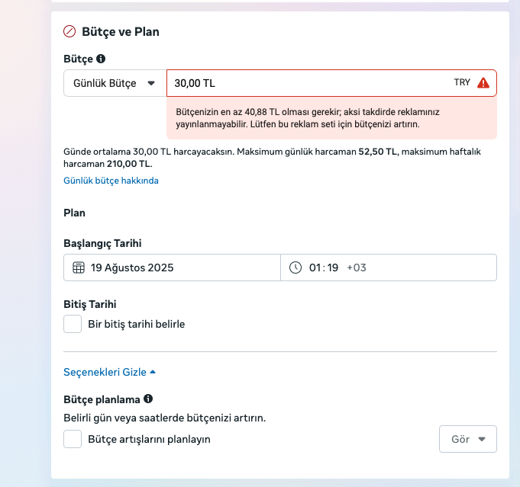The width and height of the screenshot is (520, 487).
Task: Tick the Bütçe artışlarını planlayın checkbox
Action: [73, 439]
